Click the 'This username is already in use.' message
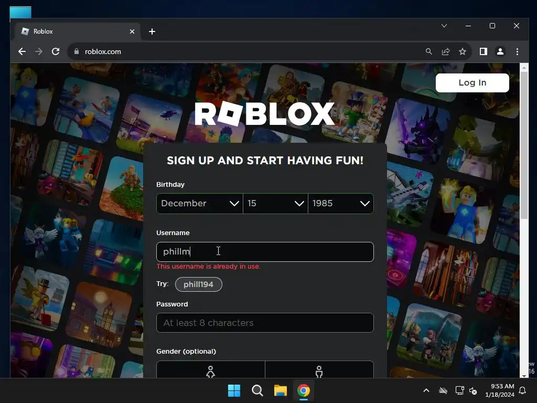This screenshot has height=403, width=537. (x=208, y=267)
